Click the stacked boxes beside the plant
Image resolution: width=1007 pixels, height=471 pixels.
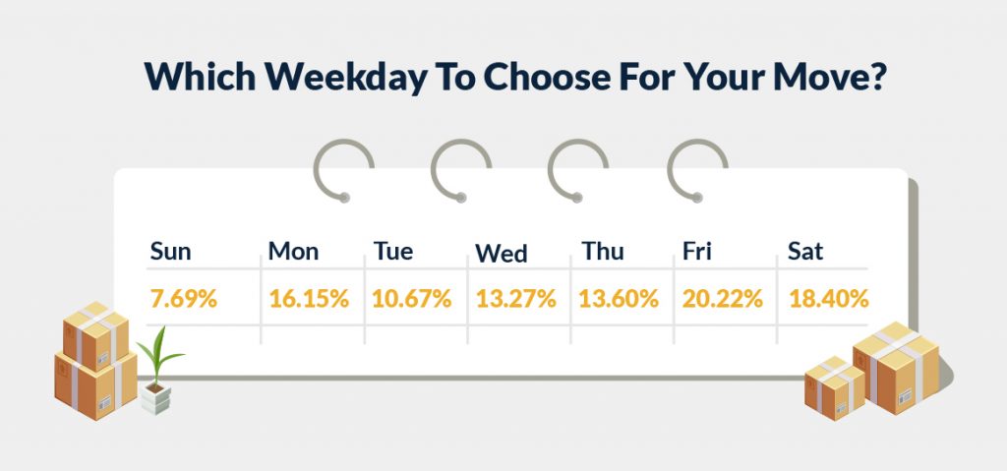click(95, 361)
